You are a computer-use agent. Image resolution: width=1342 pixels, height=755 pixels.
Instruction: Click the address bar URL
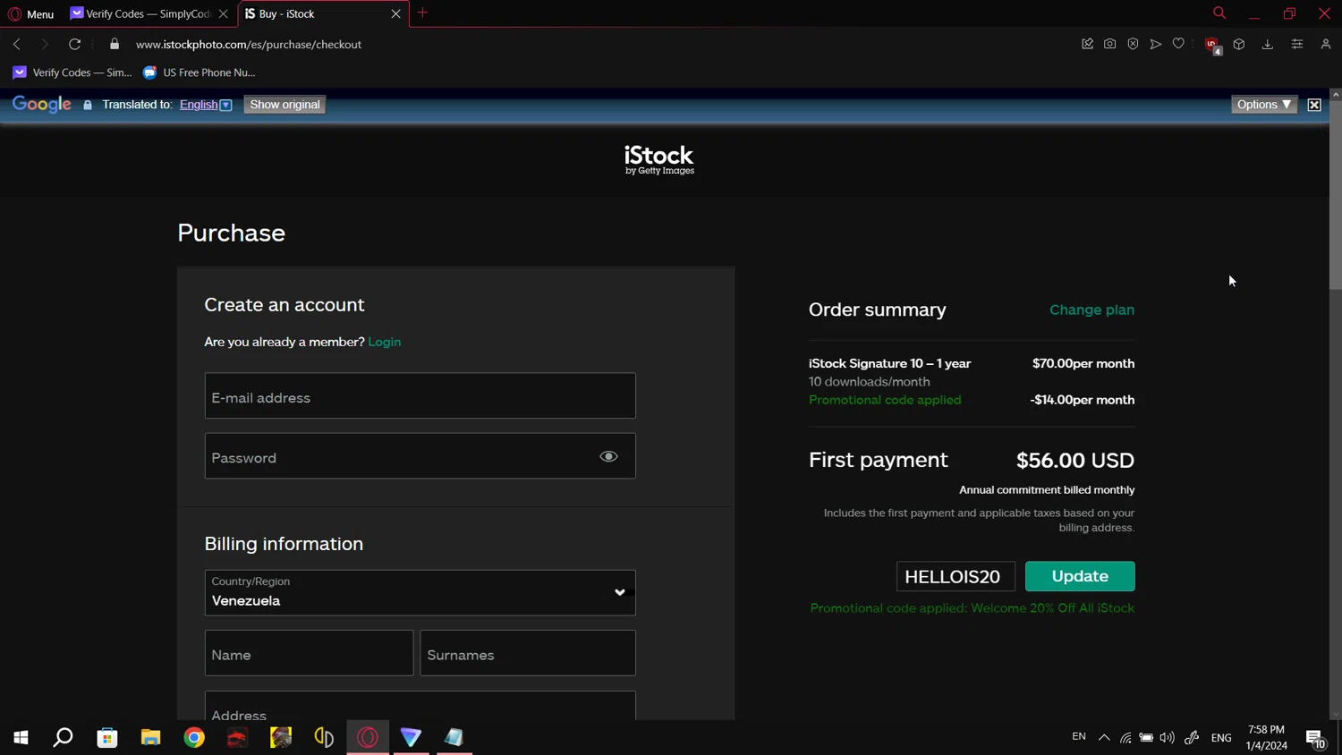click(249, 44)
